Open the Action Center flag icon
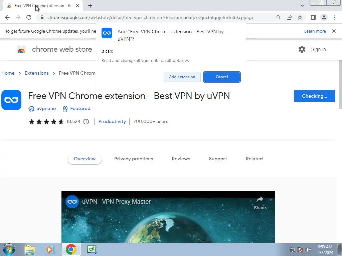 coord(300,250)
